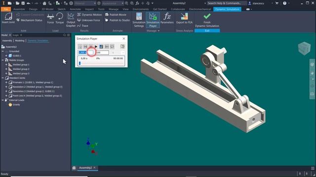The image size is (316, 177).
Task: Open the Inspect ribbon tab
Action: click(x=89, y=9)
